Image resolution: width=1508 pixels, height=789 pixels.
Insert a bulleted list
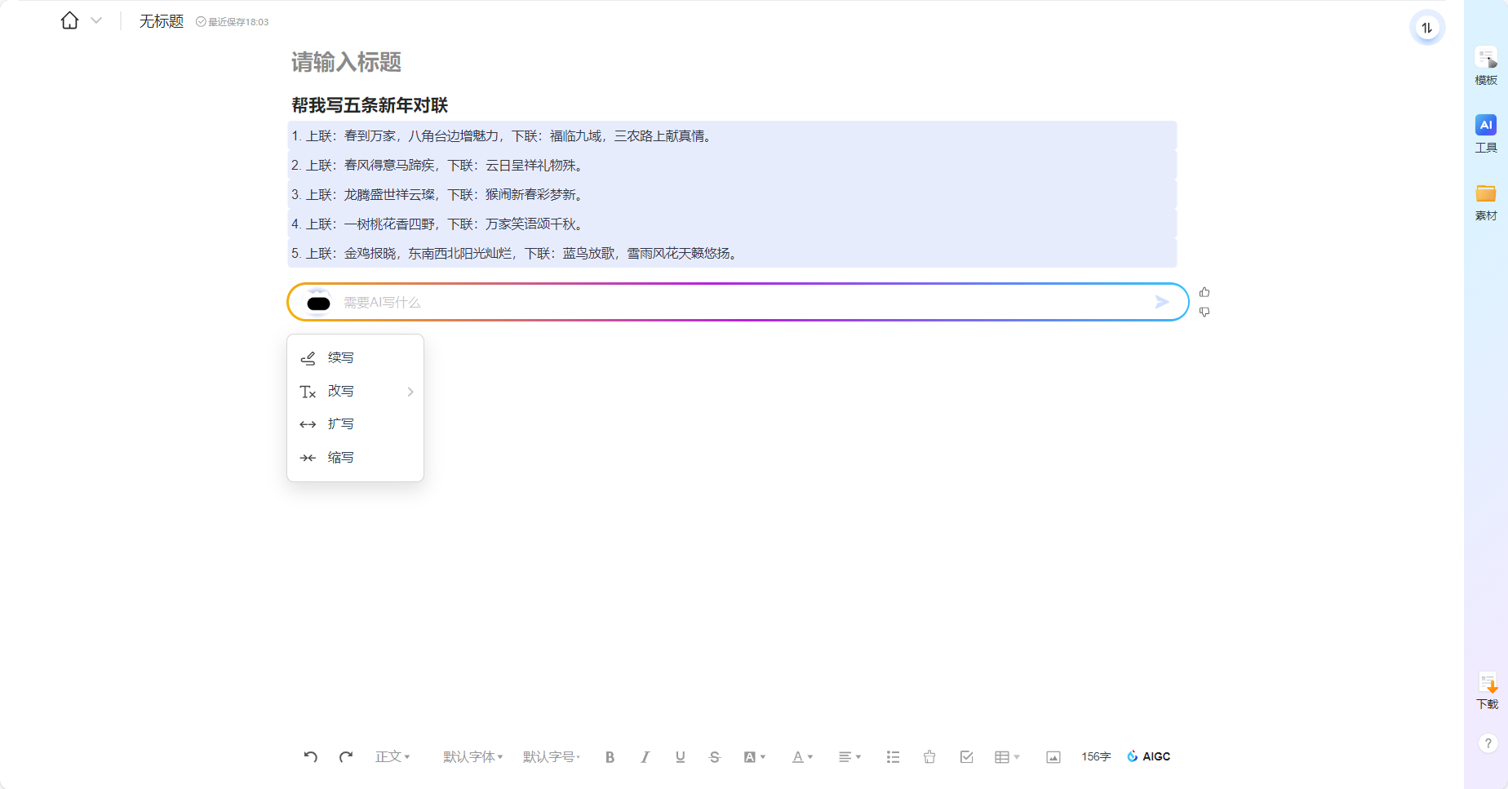point(893,756)
